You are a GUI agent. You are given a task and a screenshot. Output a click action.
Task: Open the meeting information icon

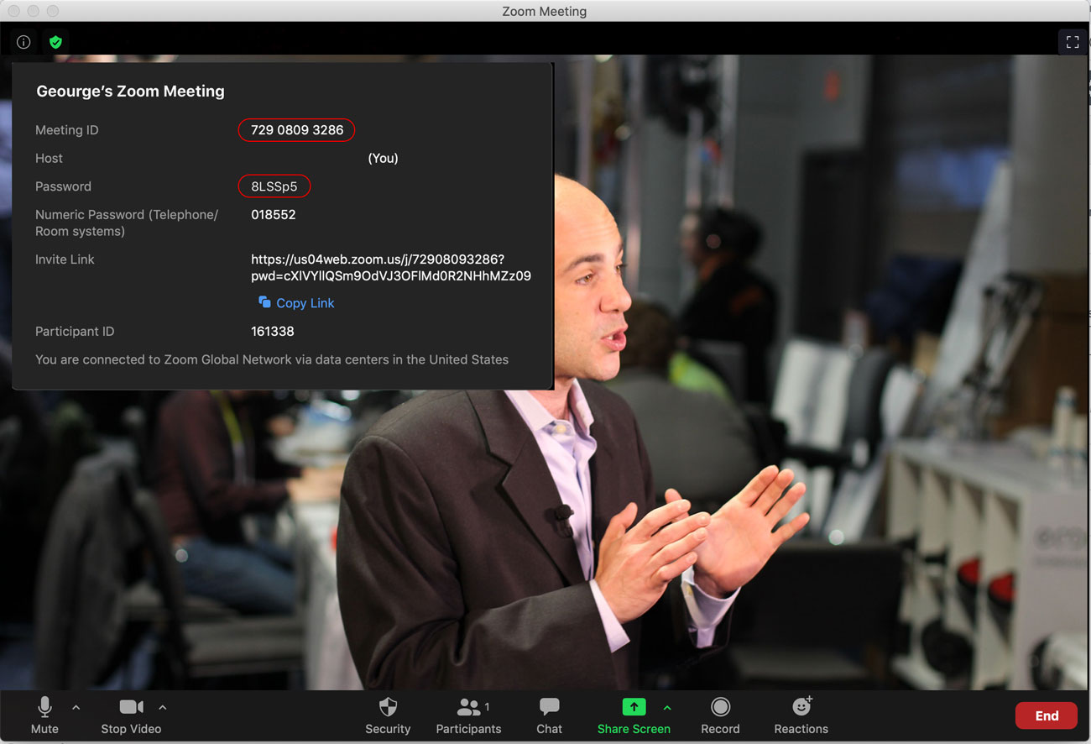[x=23, y=42]
